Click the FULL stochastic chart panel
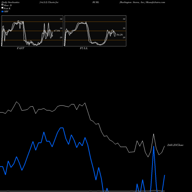The width and height of the screenshot is (192, 192). pos(95,31)
